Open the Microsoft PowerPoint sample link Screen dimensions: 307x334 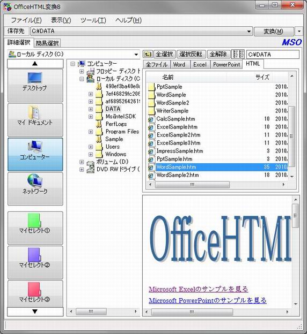pos(208,301)
